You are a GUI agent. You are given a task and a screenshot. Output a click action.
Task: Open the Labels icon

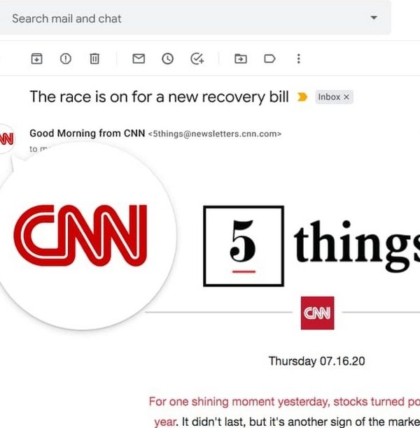tap(269, 59)
